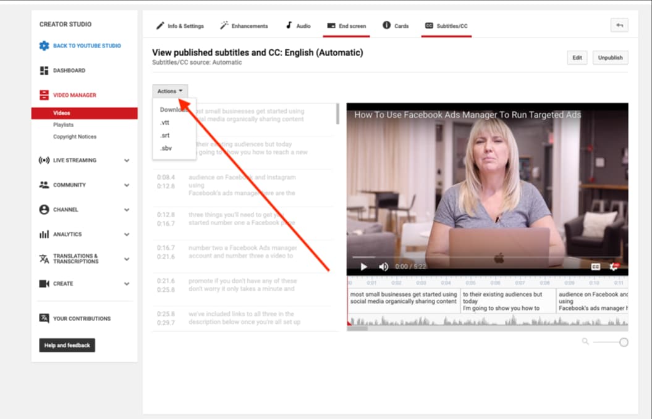Click the Video Manager icon
This screenshot has width=652, height=419.
tap(44, 95)
